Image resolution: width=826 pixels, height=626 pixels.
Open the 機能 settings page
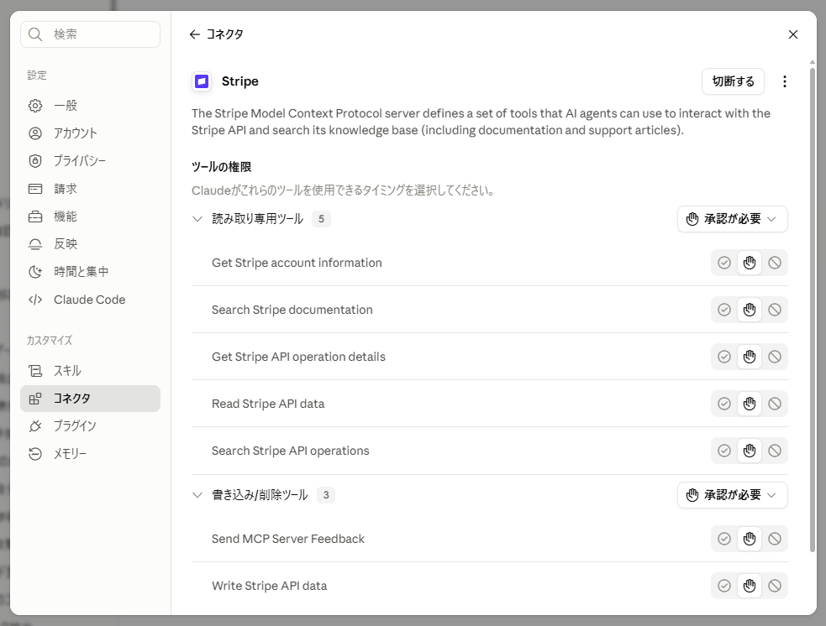click(90, 216)
